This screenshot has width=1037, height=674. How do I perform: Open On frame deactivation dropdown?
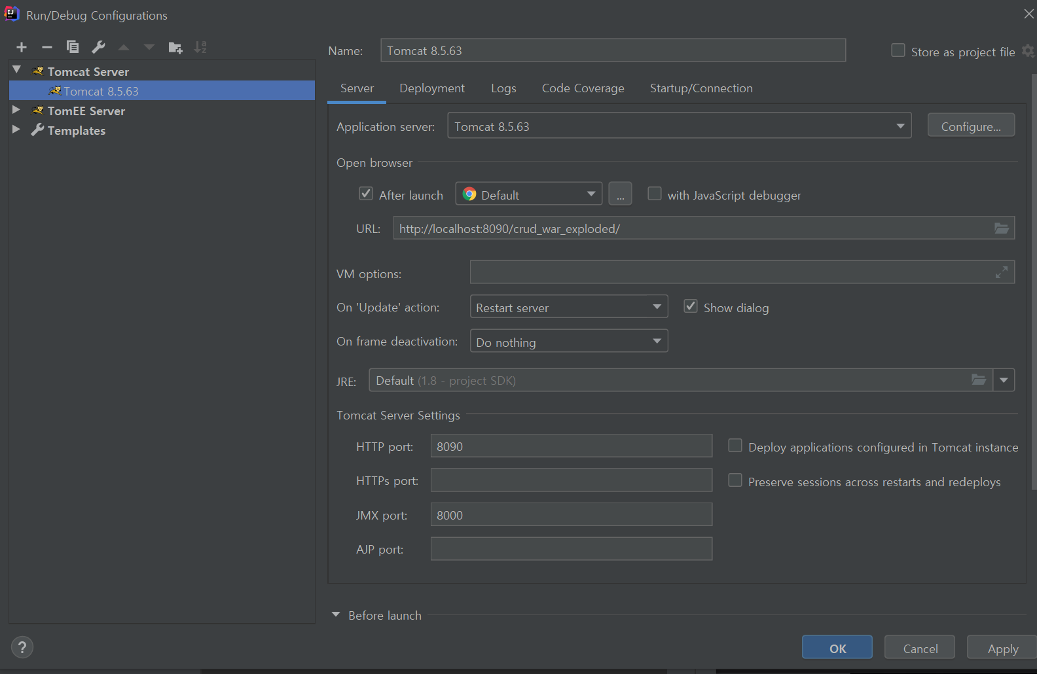click(569, 341)
